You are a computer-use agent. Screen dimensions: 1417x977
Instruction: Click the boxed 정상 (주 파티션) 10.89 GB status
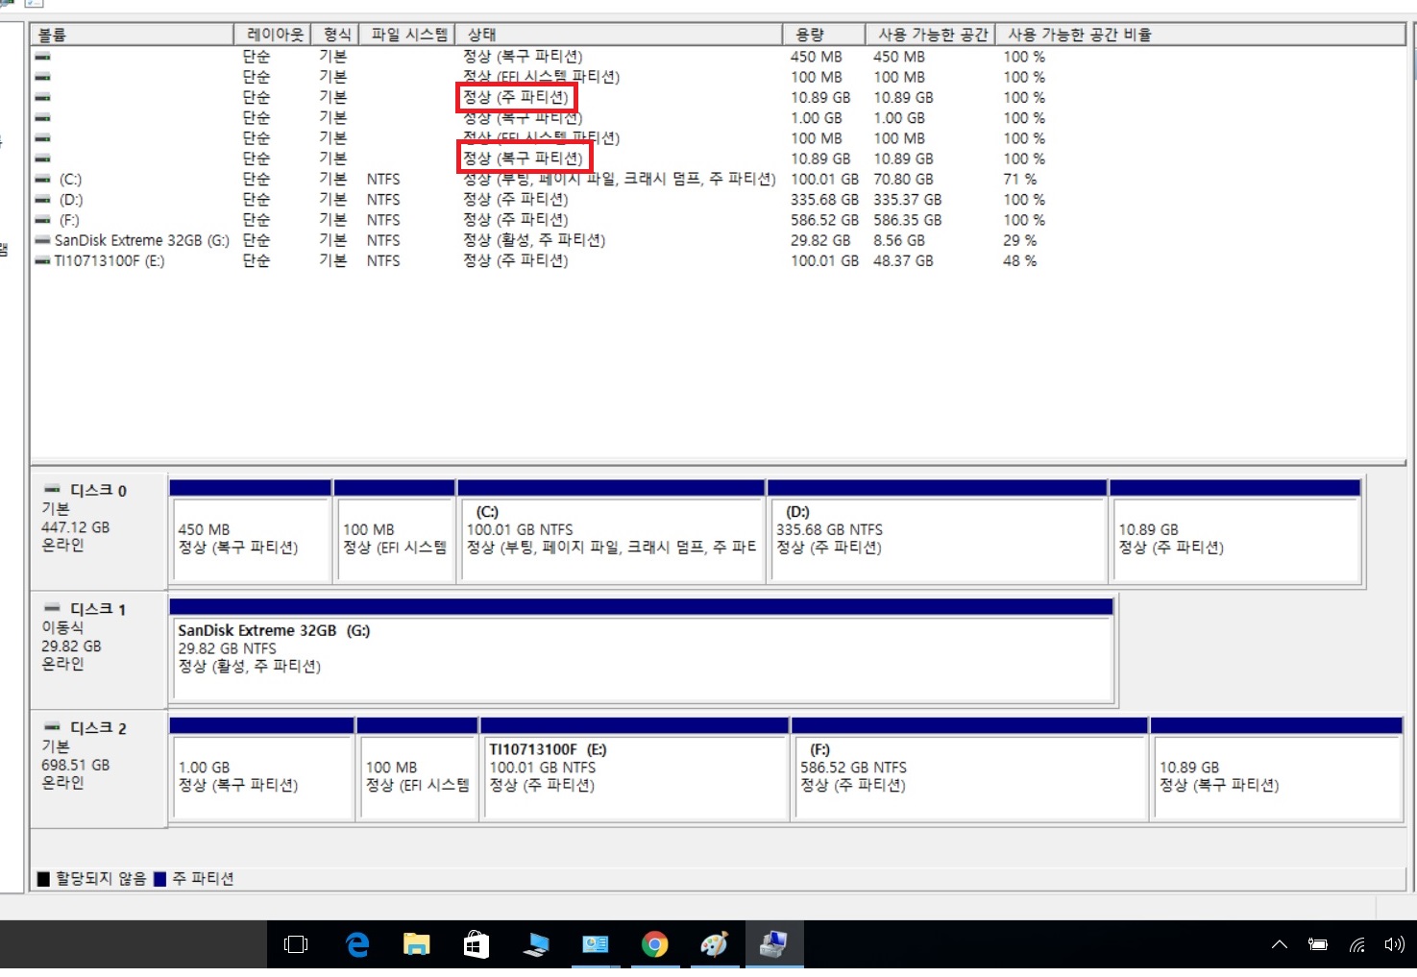(516, 97)
